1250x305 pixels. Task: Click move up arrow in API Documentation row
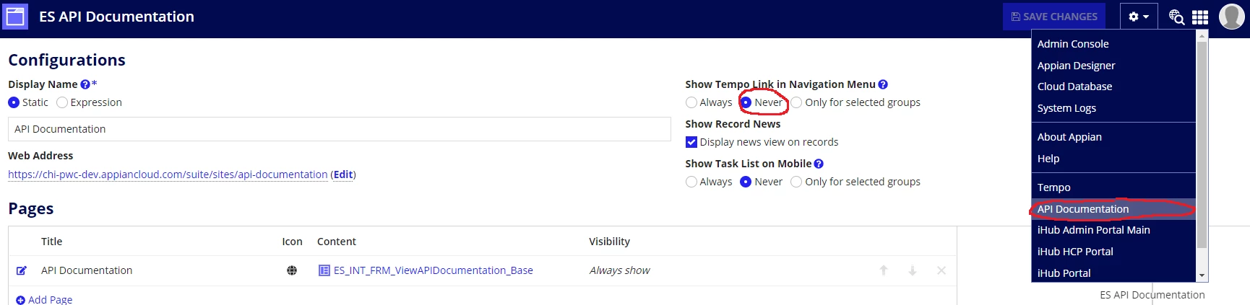(884, 270)
